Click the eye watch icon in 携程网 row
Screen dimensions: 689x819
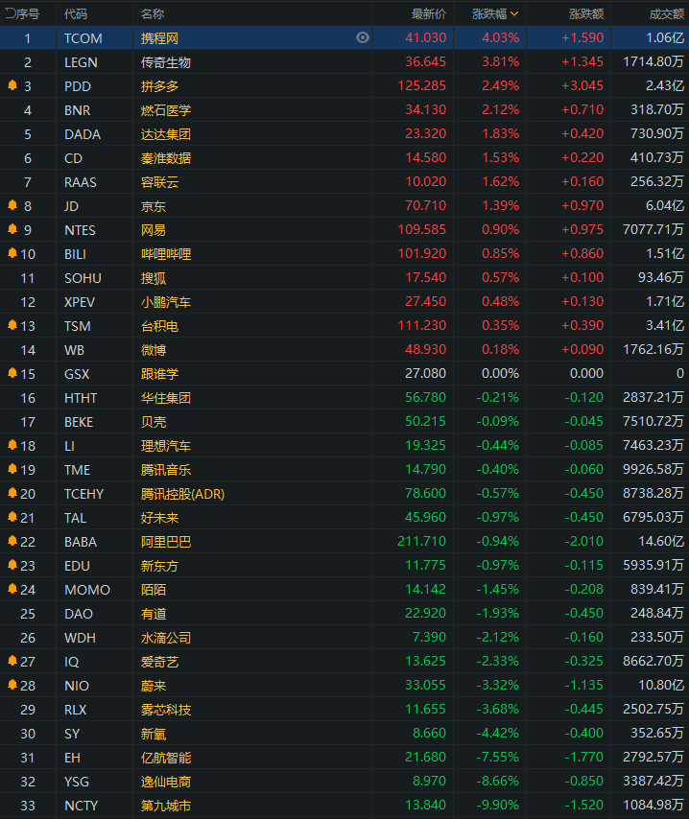click(x=363, y=37)
